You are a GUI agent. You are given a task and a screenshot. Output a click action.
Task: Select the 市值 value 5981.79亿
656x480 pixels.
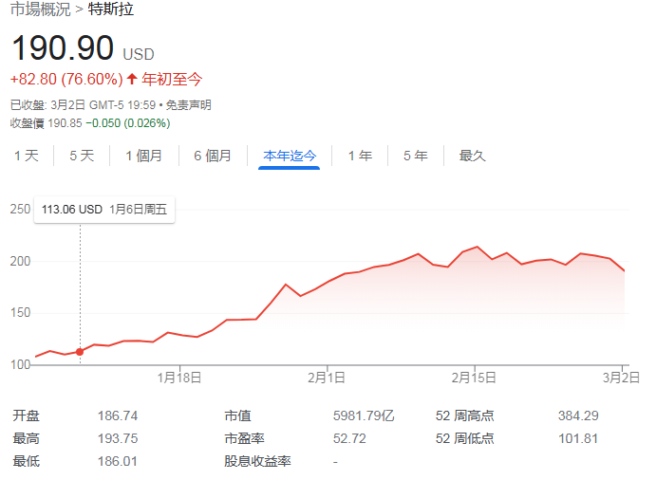[x=364, y=416]
